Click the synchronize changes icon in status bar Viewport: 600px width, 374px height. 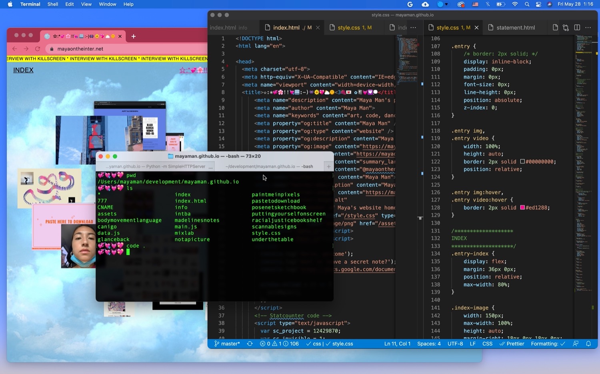click(x=250, y=344)
